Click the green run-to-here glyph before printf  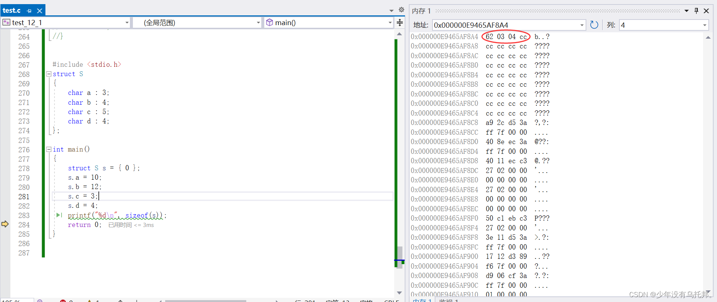coord(59,215)
